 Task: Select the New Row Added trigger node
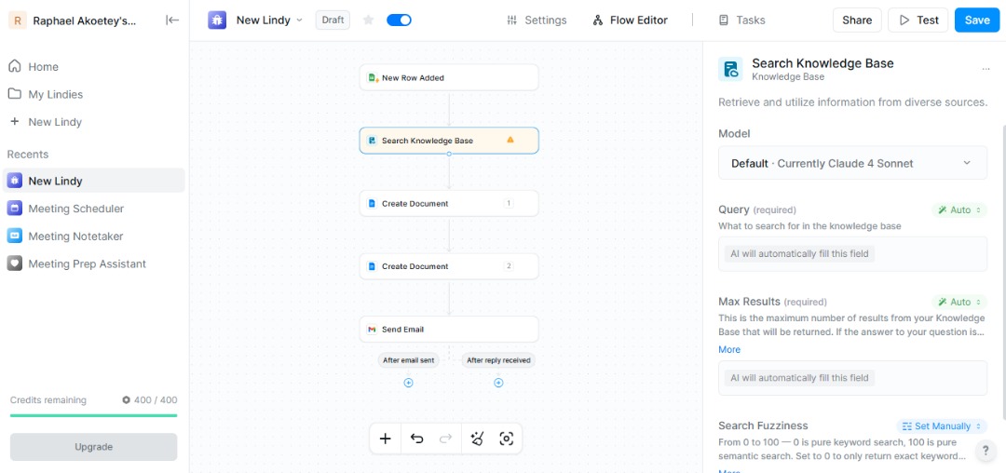point(449,77)
